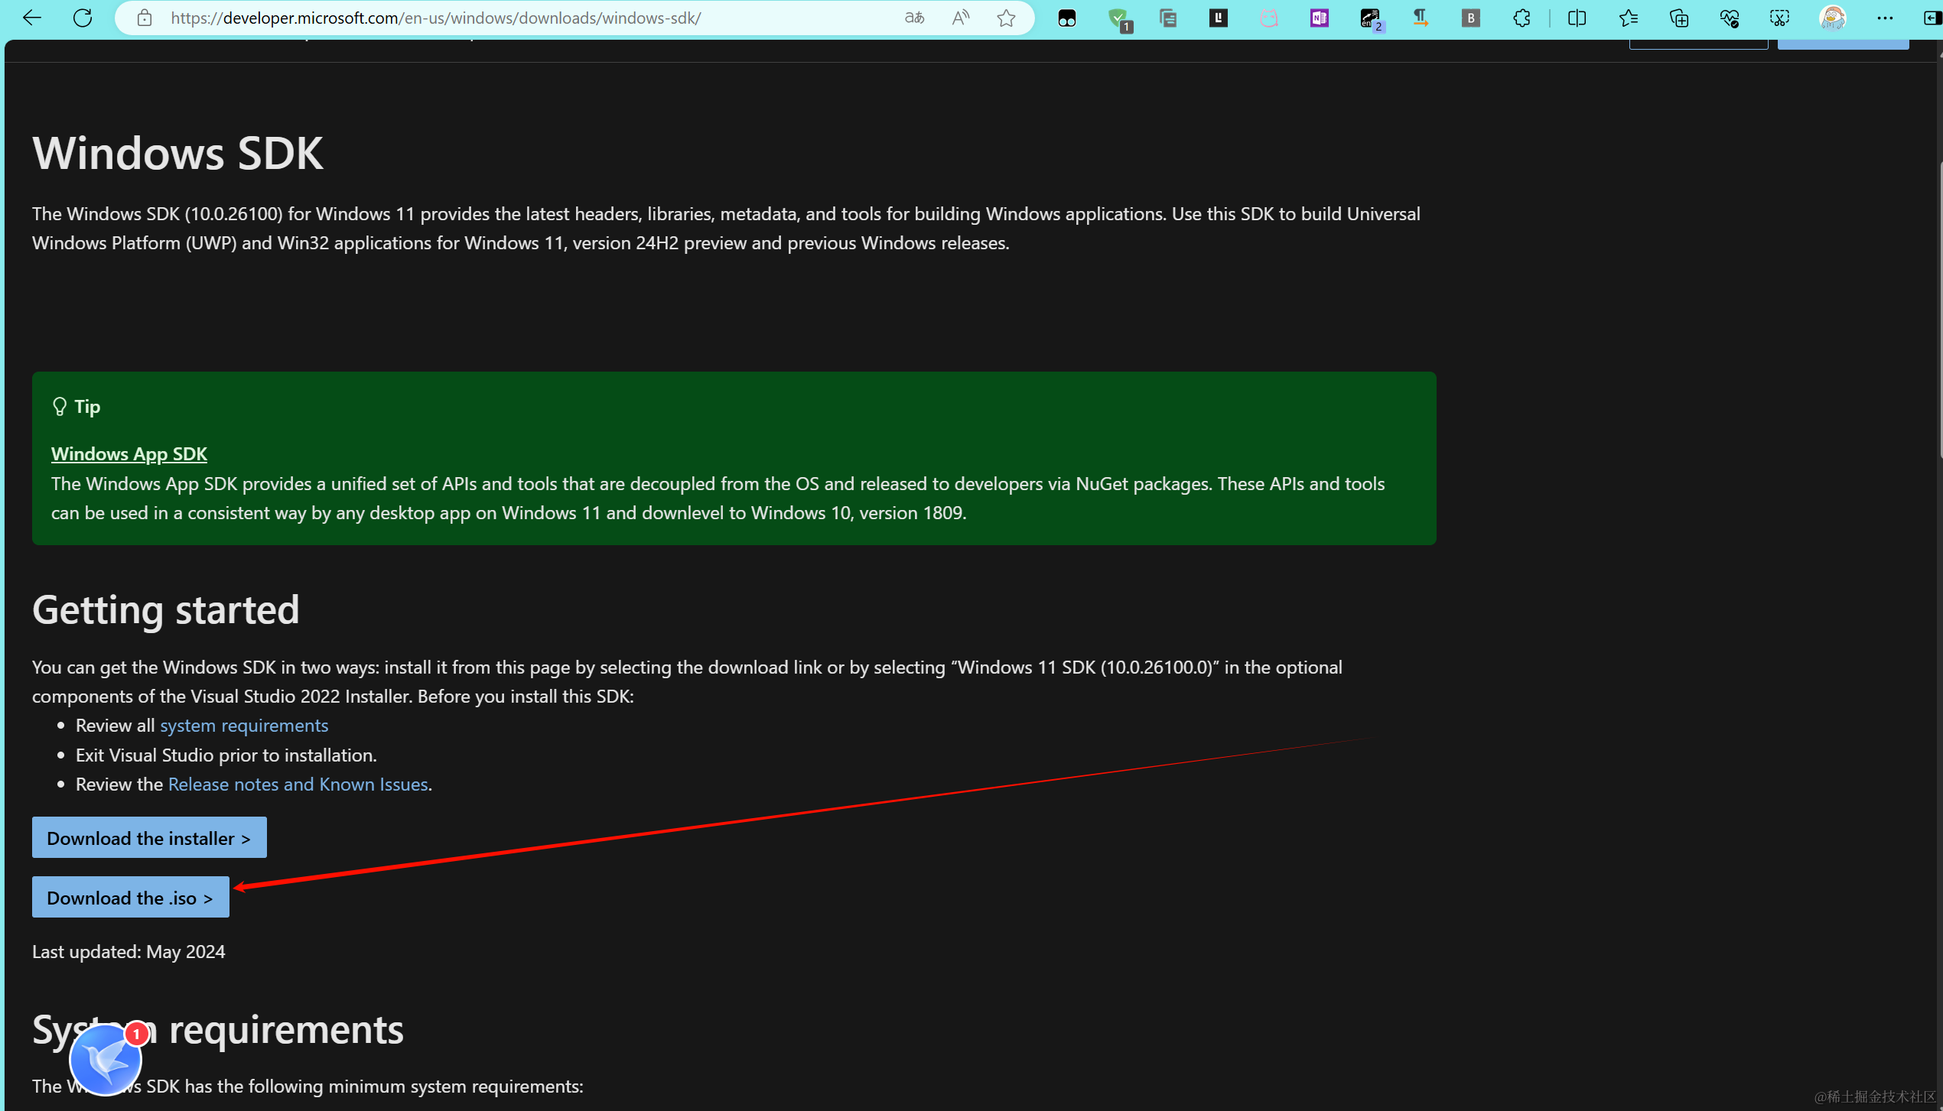This screenshot has height=1111, width=1943.
Task: Open the Windows App SDK link
Action: coord(129,454)
